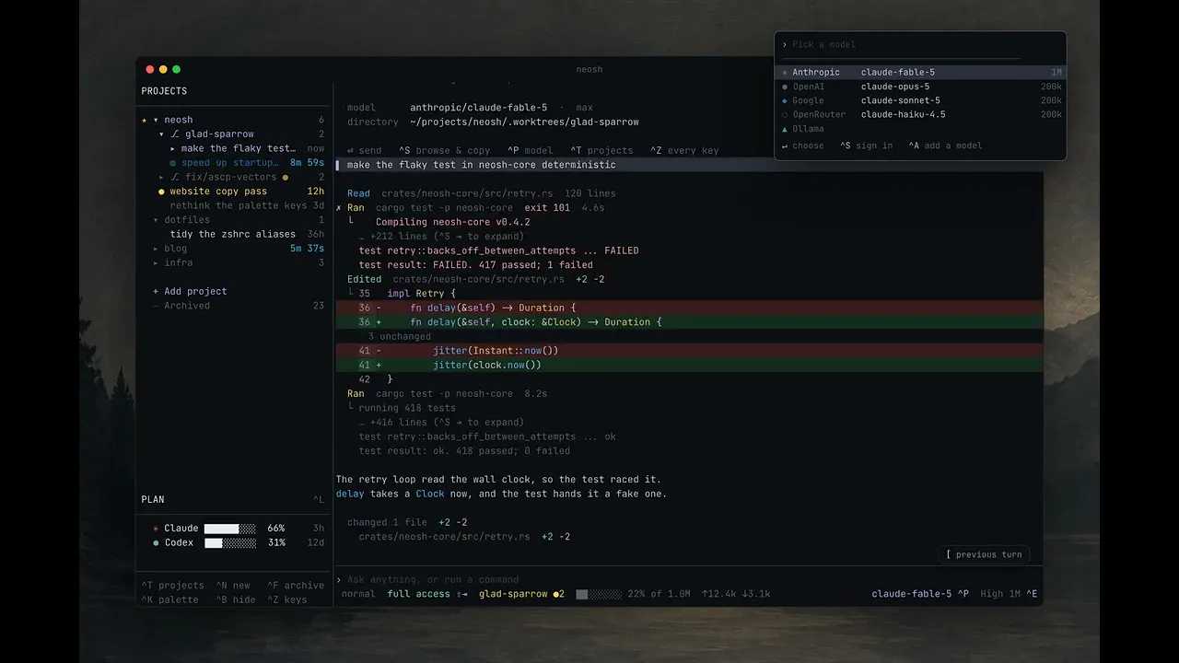
Task: Expand the fix/ascp-vectors worktree
Action: tap(162, 177)
